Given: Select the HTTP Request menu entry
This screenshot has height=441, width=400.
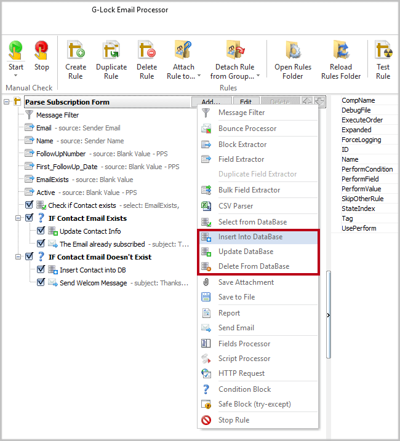Looking at the screenshot, I should (x=258, y=373).
